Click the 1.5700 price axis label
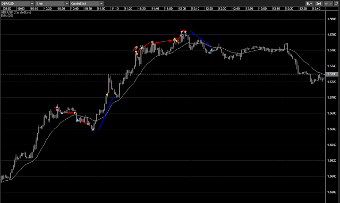This screenshot has height=203, width=340. [332, 98]
